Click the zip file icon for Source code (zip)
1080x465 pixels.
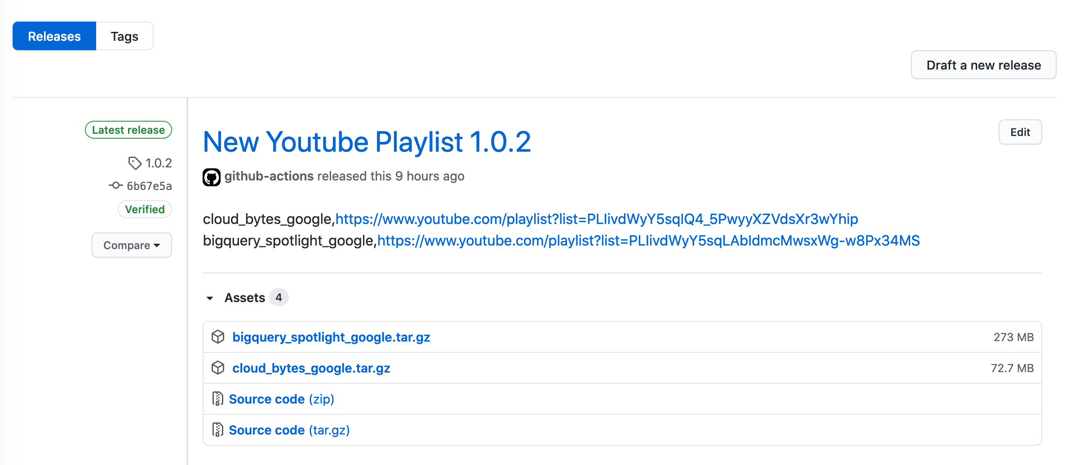[x=218, y=399]
